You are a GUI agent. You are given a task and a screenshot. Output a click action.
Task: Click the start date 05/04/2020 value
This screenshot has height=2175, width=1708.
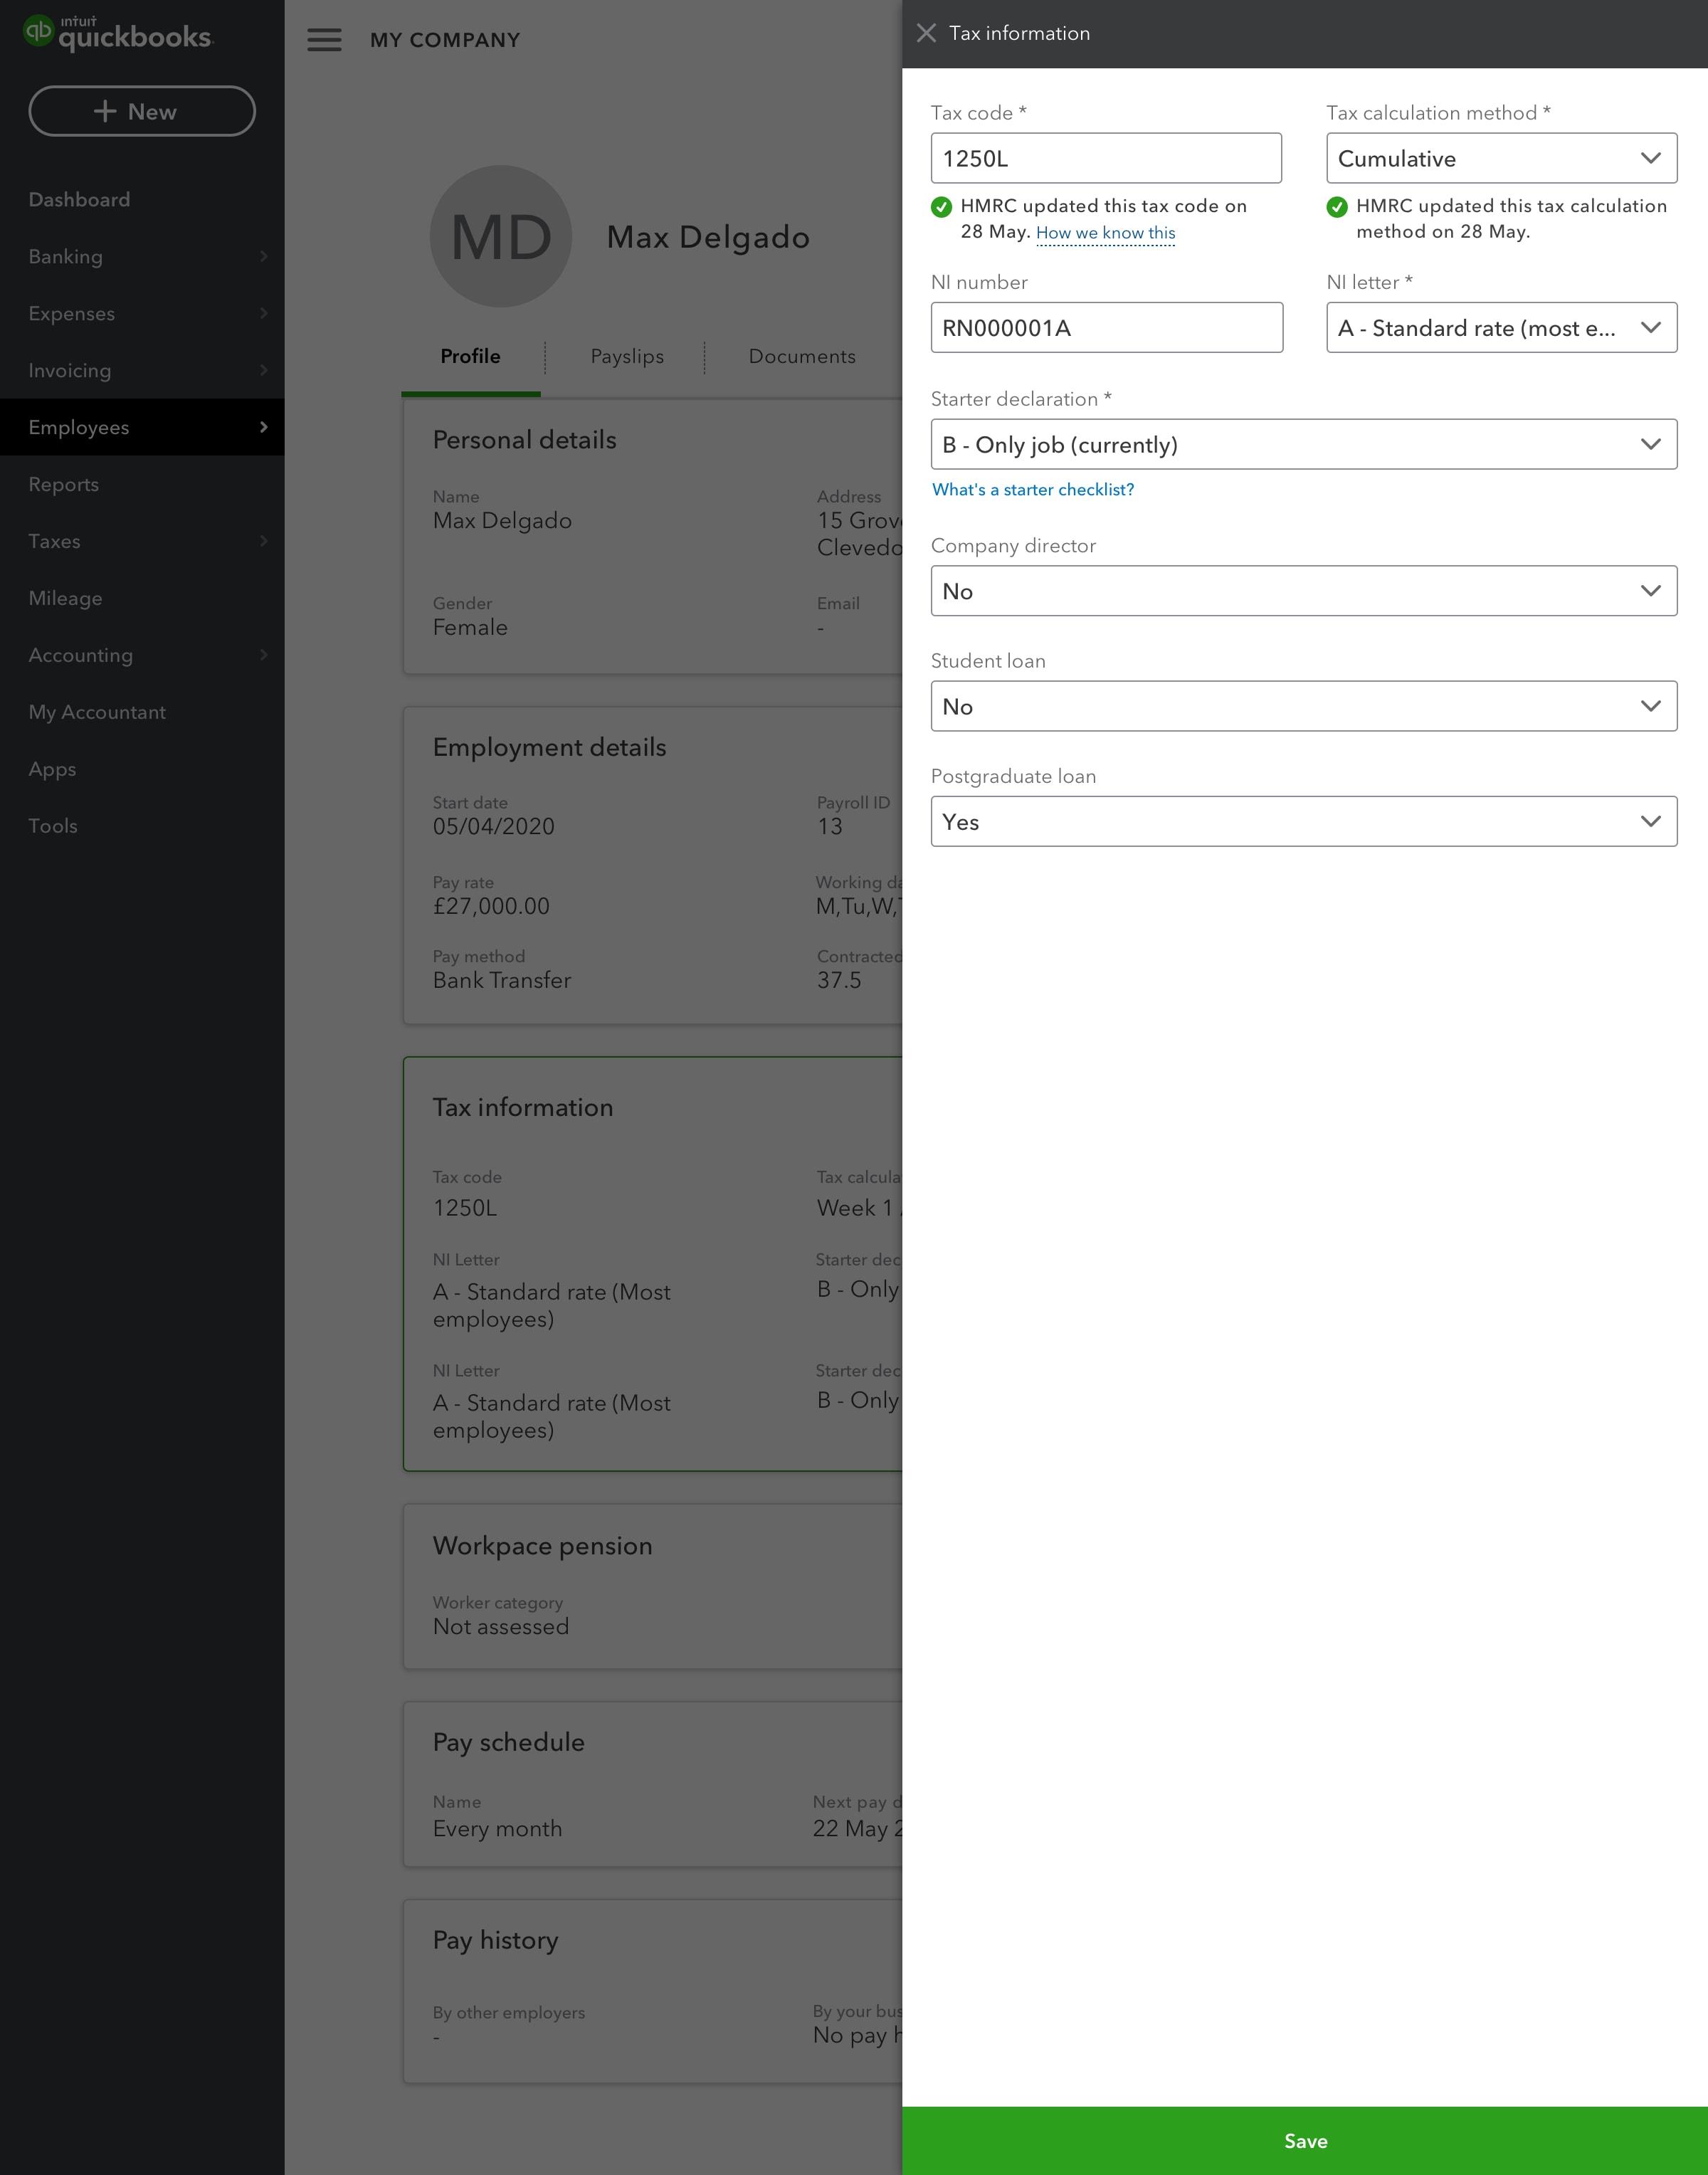point(493,827)
